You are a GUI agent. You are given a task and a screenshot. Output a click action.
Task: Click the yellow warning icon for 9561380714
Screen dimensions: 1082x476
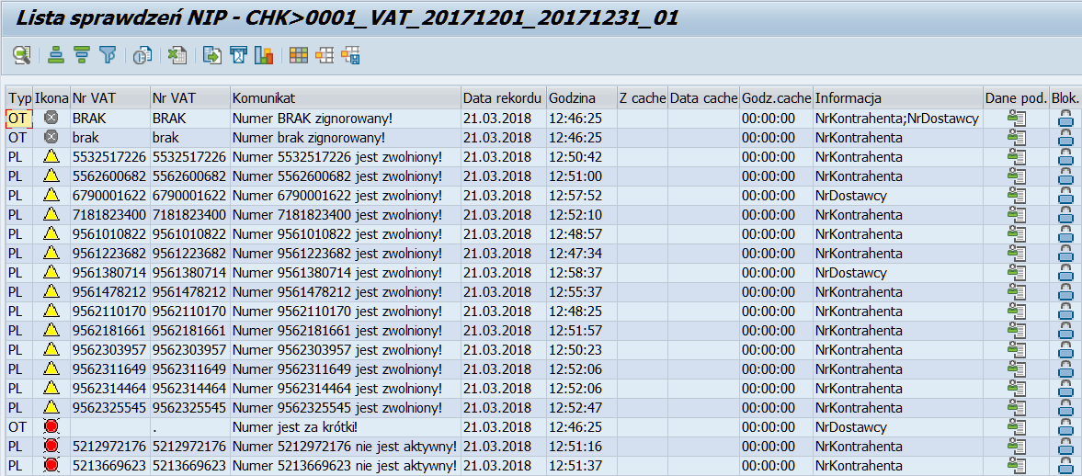point(51,273)
